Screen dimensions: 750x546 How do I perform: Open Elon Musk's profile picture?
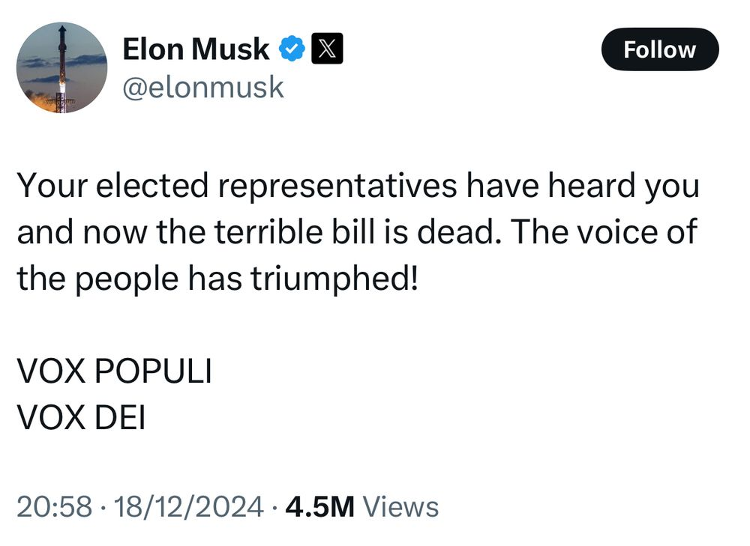pyautogui.click(x=62, y=67)
